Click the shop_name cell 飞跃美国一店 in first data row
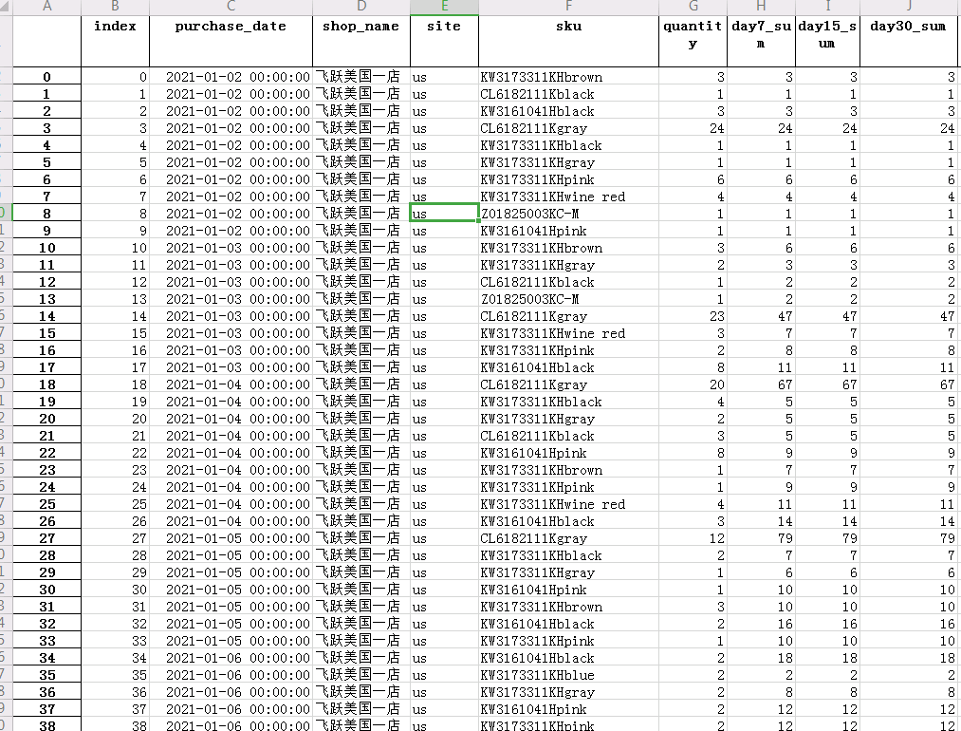Screen dimensions: 961x731 (x=360, y=77)
